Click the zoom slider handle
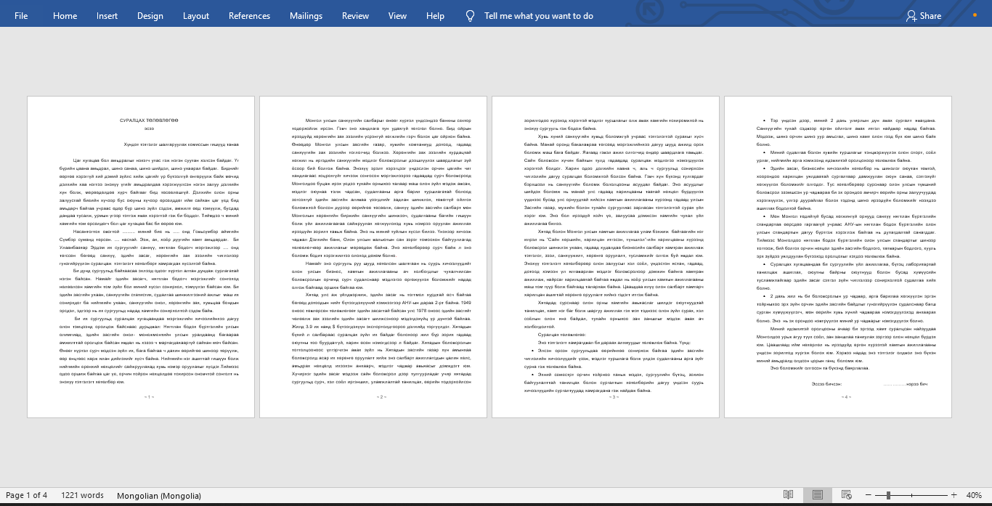Screen dimensions: 992x506 coord(888,495)
